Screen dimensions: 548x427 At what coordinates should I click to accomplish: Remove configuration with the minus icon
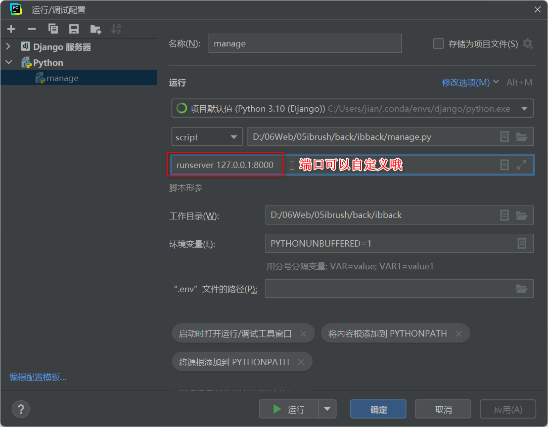pyautogui.click(x=32, y=29)
